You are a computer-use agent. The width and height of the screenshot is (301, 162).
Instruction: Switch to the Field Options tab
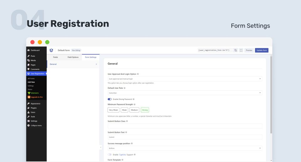tap(73, 57)
